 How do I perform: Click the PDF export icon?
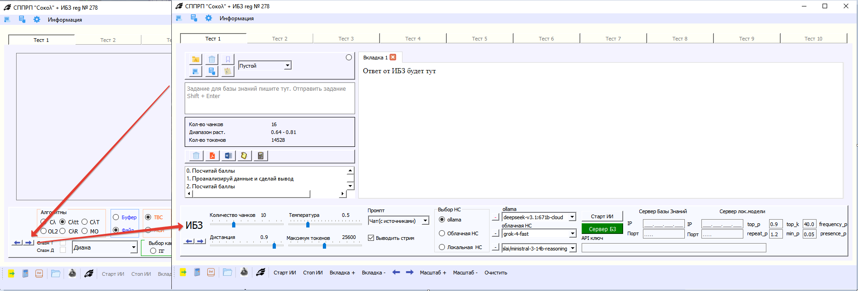212,156
